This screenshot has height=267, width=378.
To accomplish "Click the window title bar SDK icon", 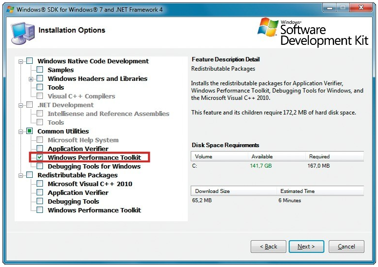I will [10, 9].
